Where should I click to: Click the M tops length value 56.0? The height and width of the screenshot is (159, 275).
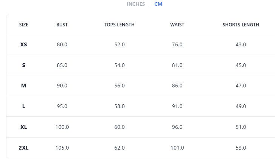120,86
